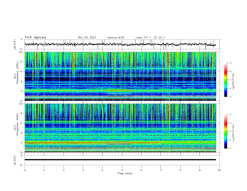The width and height of the screenshot is (247, 191).
Task: Click the ch.2 colorbar "log(PSD)(V²/Hz)" label
Action: coord(233,133)
